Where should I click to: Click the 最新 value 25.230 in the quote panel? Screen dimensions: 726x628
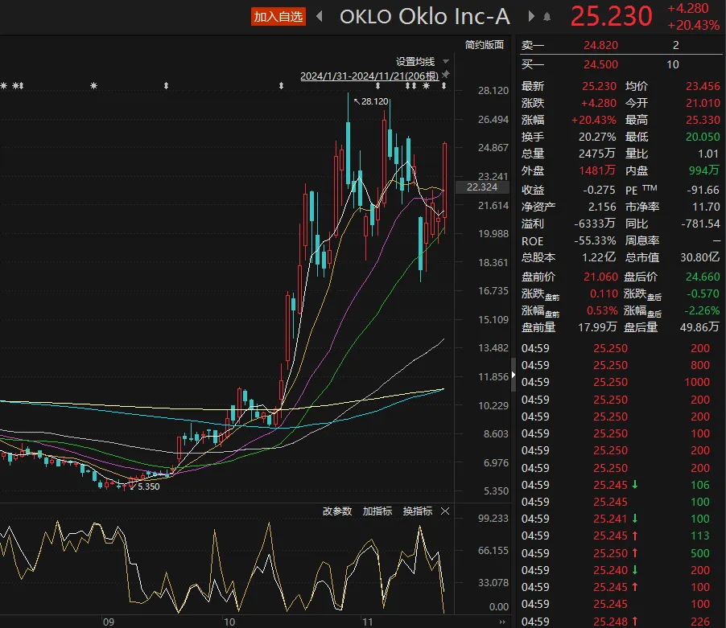(x=599, y=86)
